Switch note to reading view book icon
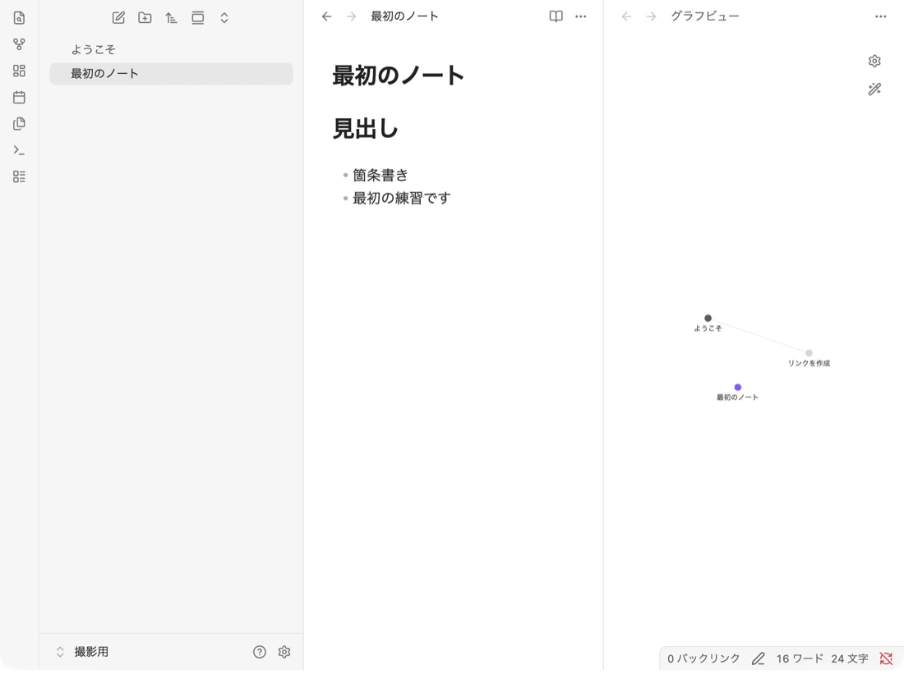 coord(556,16)
